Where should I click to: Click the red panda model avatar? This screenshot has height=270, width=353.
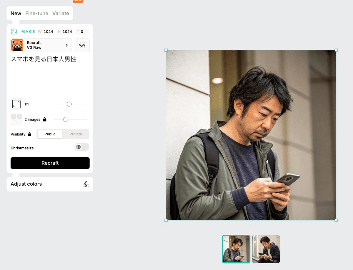click(17, 45)
